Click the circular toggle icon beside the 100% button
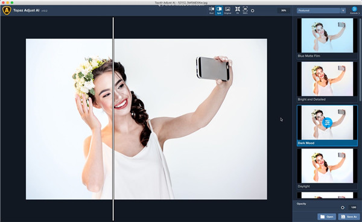The width and height of the screenshot is (362, 222). click(253, 11)
